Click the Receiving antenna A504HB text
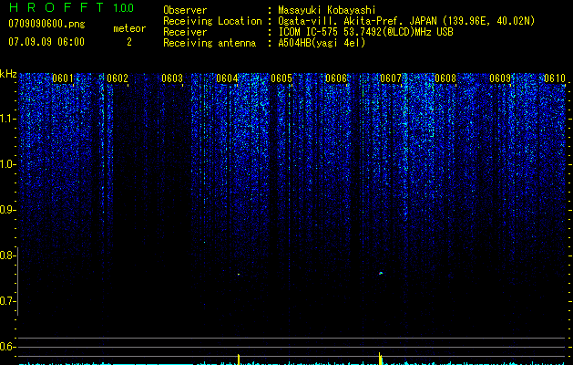The image size is (573, 365). tap(264, 43)
